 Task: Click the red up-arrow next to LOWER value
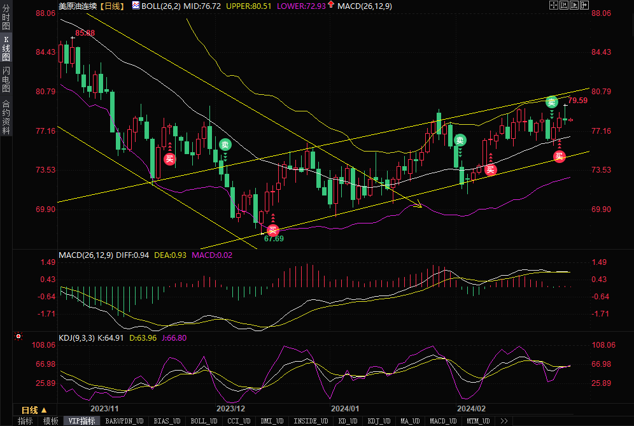coord(349,5)
